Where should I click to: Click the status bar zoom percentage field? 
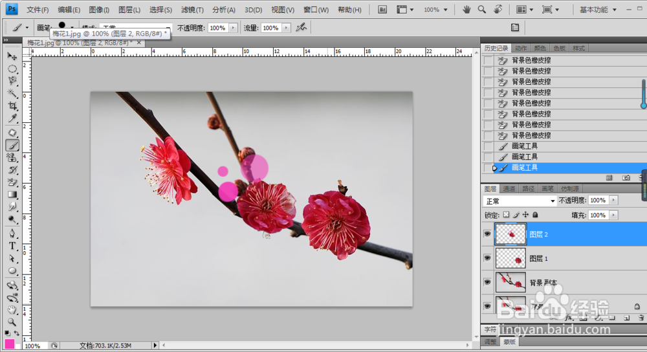pyautogui.click(x=36, y=346)
